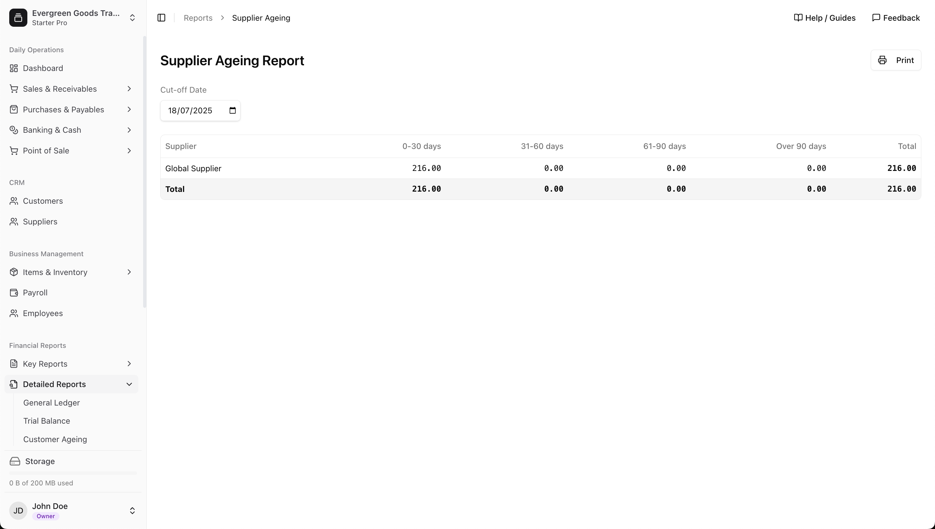Viewport: 935px width, 529px height.
Task: Click the 31-60 days column header
Action: 542,146
